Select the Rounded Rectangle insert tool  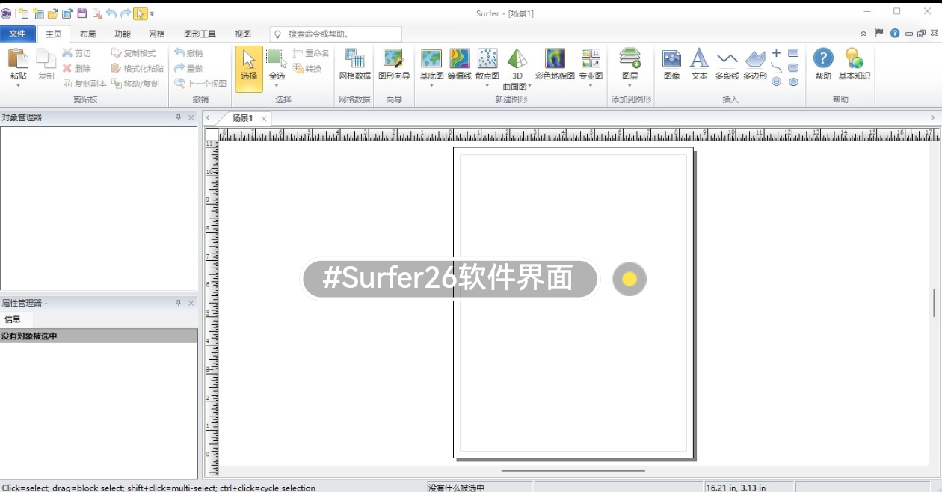(x=793, y=68)
